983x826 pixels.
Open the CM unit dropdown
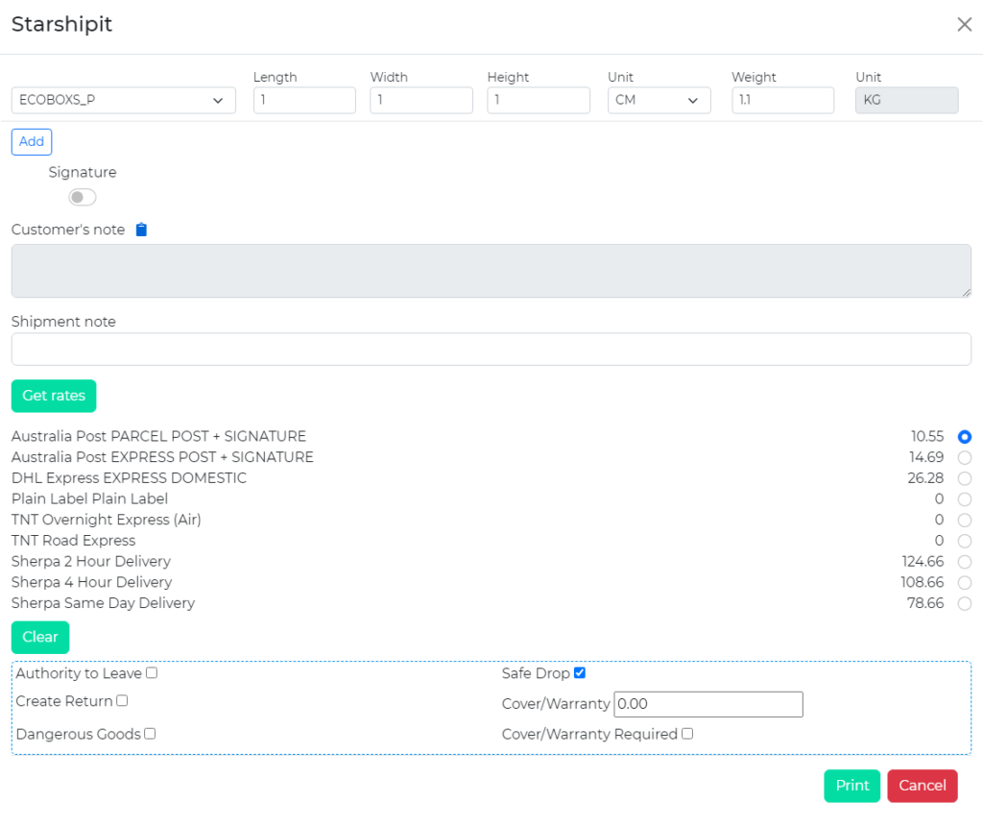point(659,100)
